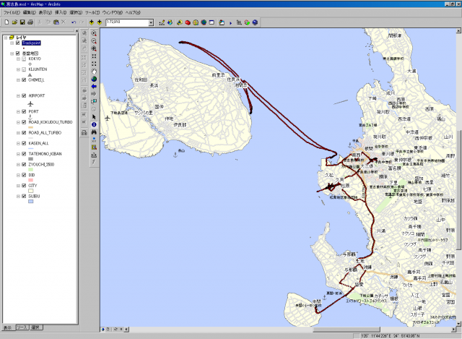Click the Full Extent globe icon
The width and height of the screenshot is (462, 339).
tap(94, 79)
